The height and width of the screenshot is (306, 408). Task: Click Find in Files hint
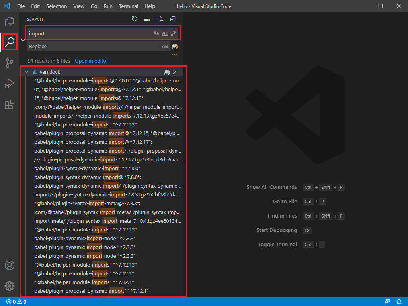click(x=282, y=216)
